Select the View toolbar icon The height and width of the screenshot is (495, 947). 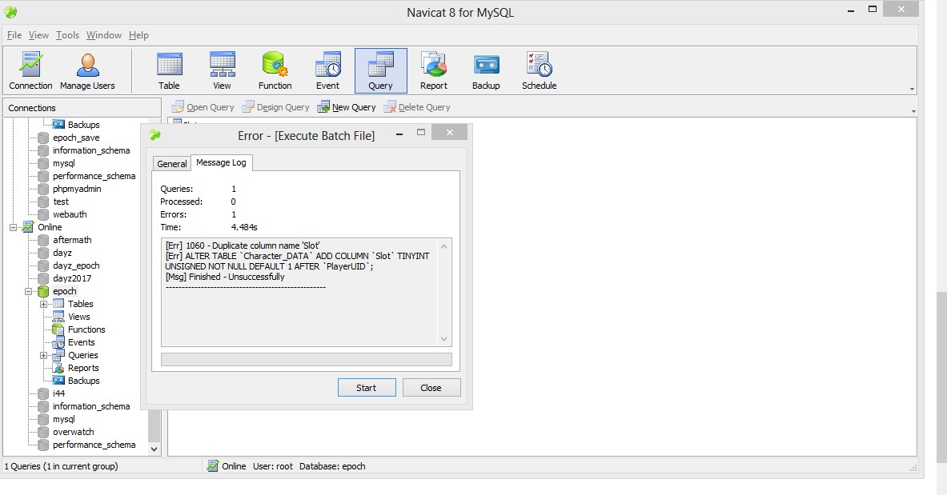point(223,70)
